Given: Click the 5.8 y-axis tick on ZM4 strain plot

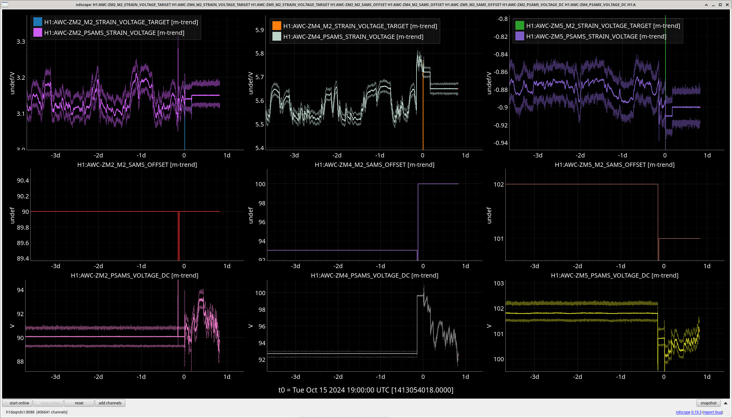Looking at the screenshot, I should coord(260,53).
